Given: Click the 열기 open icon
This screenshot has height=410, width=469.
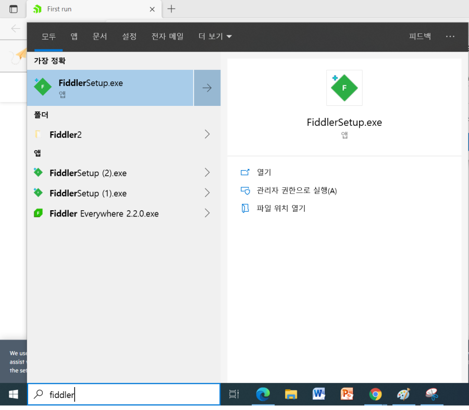Looking at the screenshot, I should click(245, 172).
